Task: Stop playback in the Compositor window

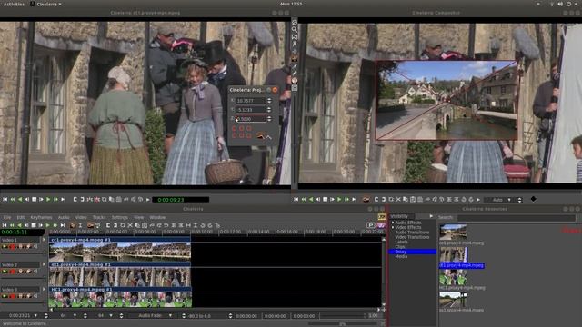Action: point(326,200)
